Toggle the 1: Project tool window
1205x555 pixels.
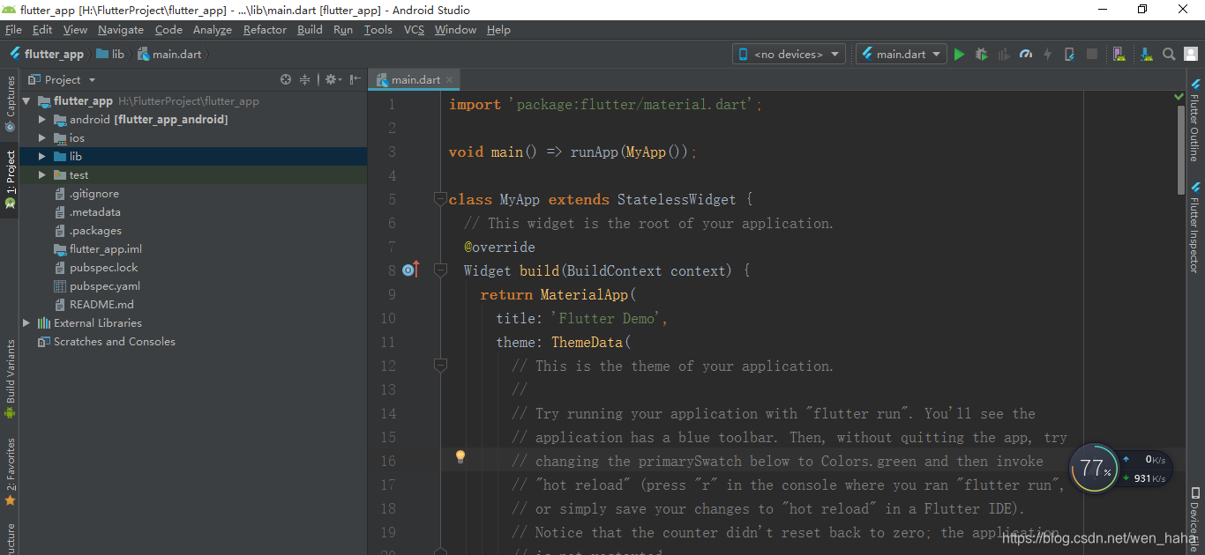point(10,180)
